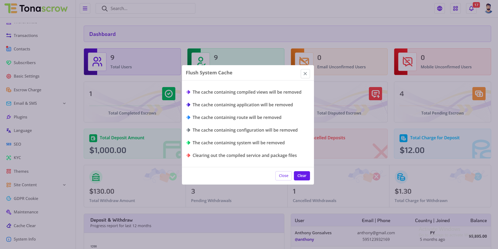Viewport: 498px width, 249px height.
Task: Open Transactions in the sidebar
Action: click(26, 36)
